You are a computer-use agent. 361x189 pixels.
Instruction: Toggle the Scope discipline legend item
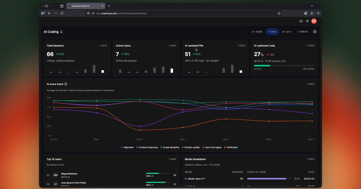tap(170, 147)
